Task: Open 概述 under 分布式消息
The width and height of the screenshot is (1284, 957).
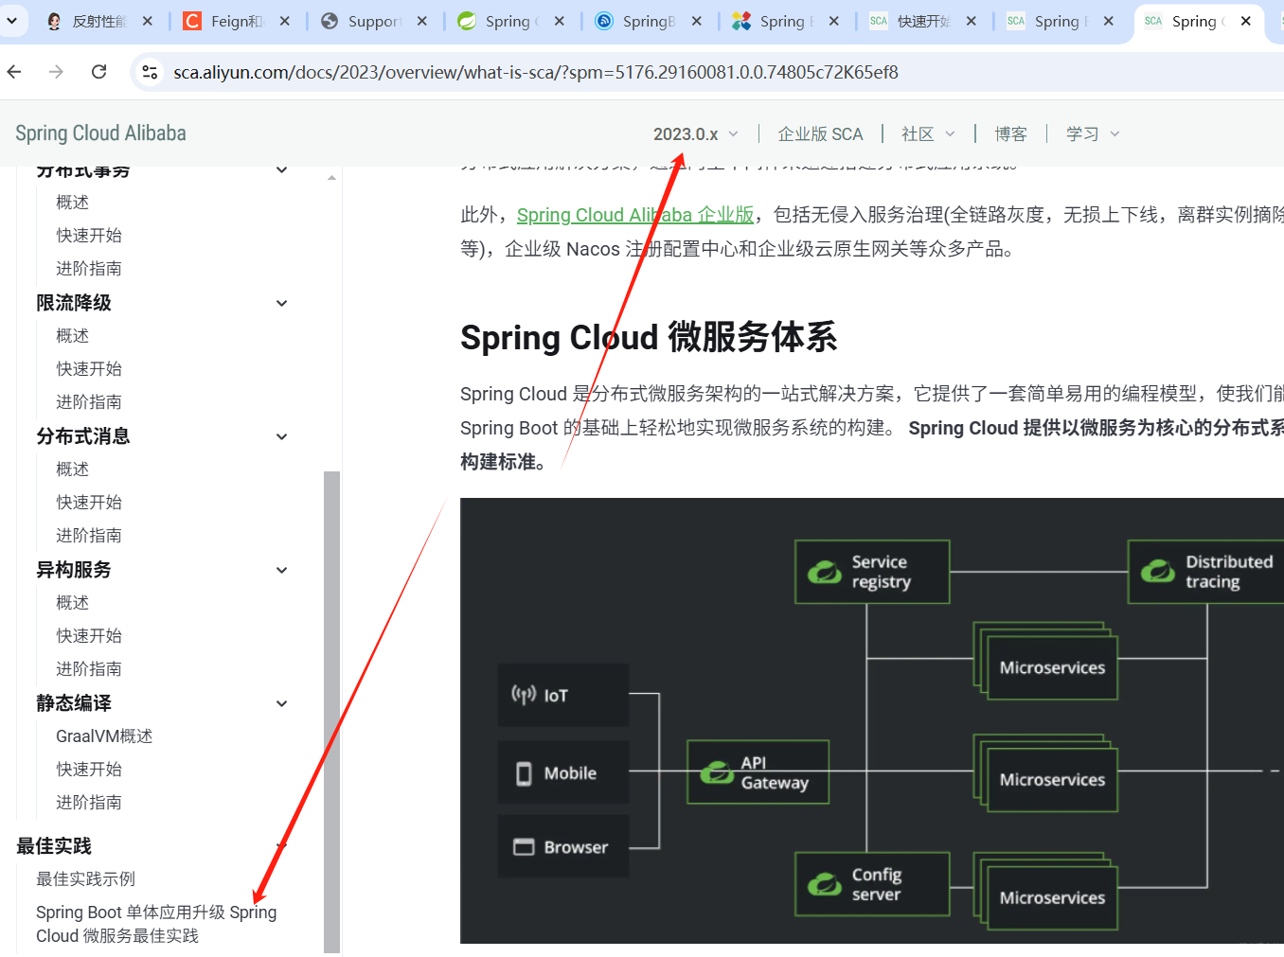Action: [x=72, y=470]
